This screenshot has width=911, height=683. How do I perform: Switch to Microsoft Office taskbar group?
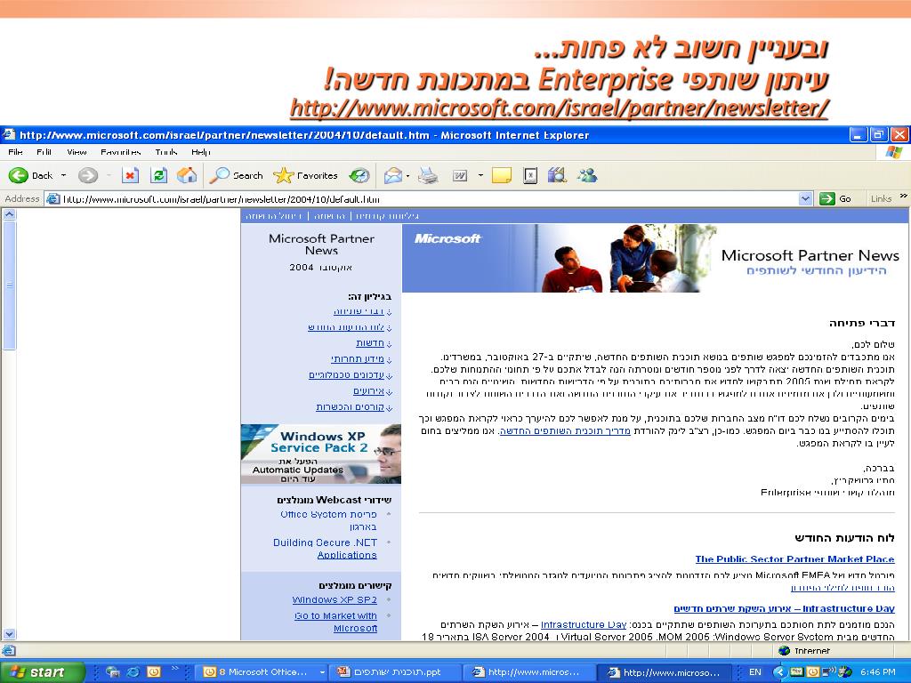coord(262,672)
